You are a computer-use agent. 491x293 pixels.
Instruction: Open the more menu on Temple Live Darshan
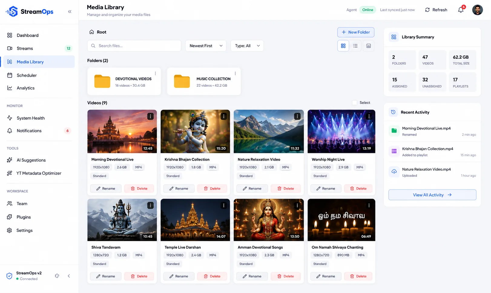[224, 205]
